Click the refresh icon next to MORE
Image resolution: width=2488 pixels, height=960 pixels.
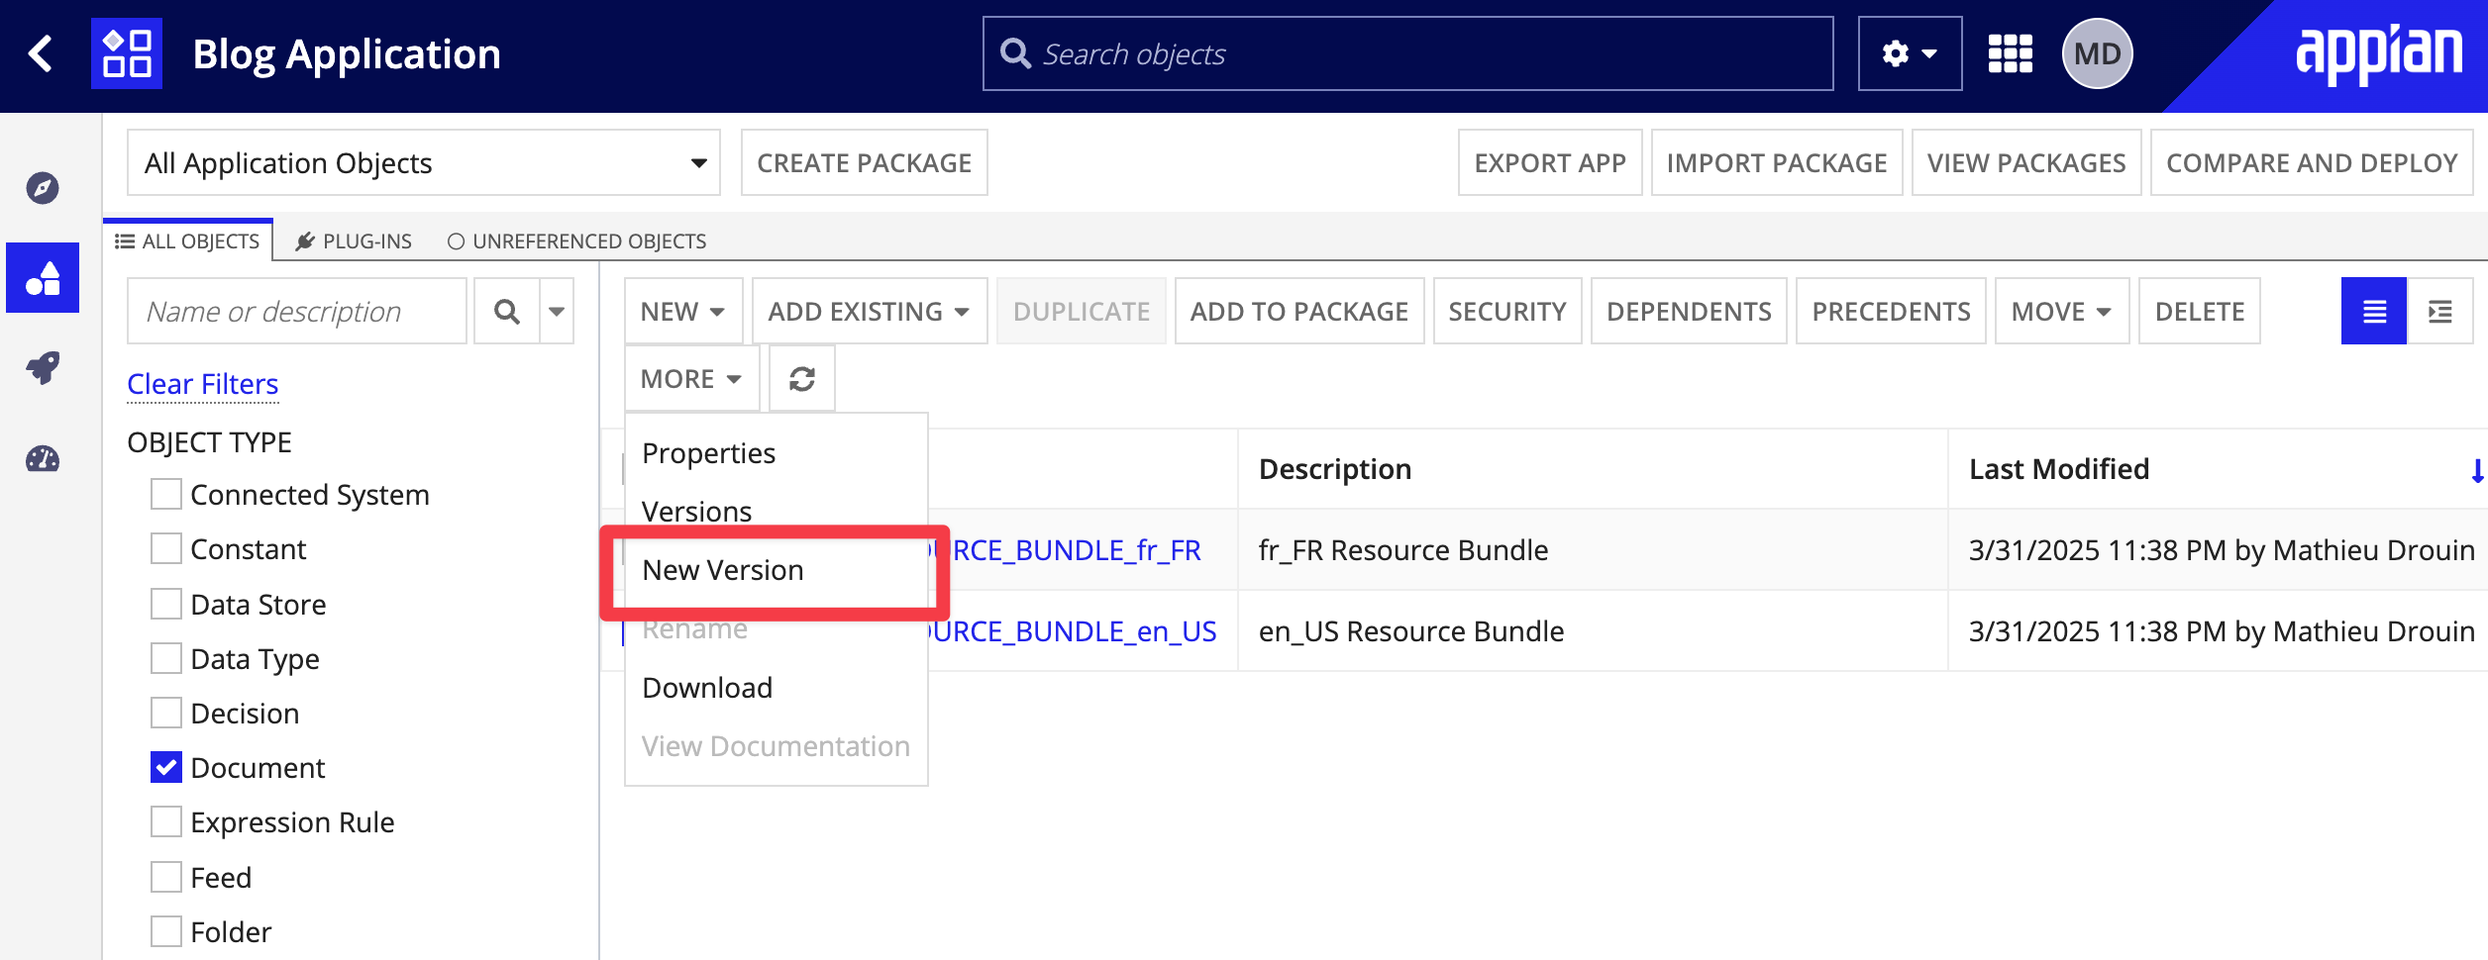pos(801,379)
